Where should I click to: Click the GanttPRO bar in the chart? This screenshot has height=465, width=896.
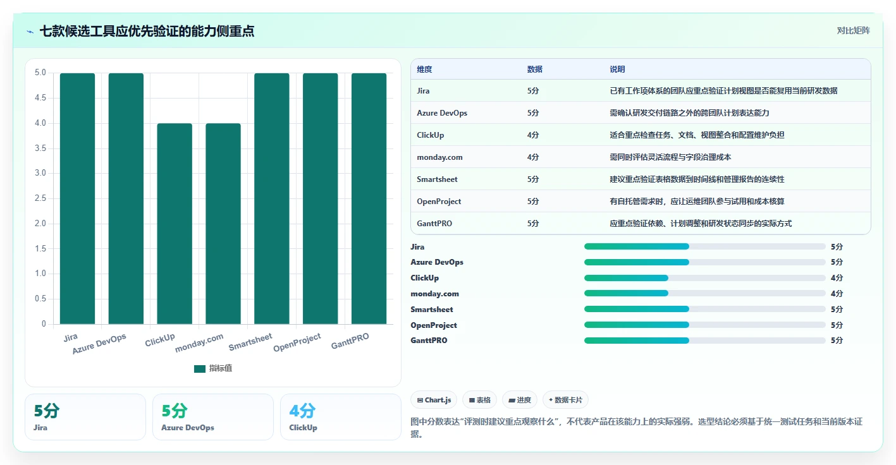[369, 198]
